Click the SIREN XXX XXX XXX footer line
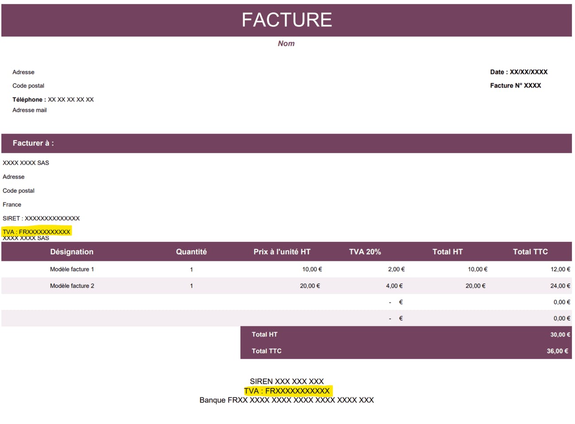Viewport: 575px width, 424px height. pos(287,381)
